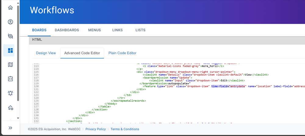Switch to the Boards tab
Viewport: 305px width, 136px height.
39,30
